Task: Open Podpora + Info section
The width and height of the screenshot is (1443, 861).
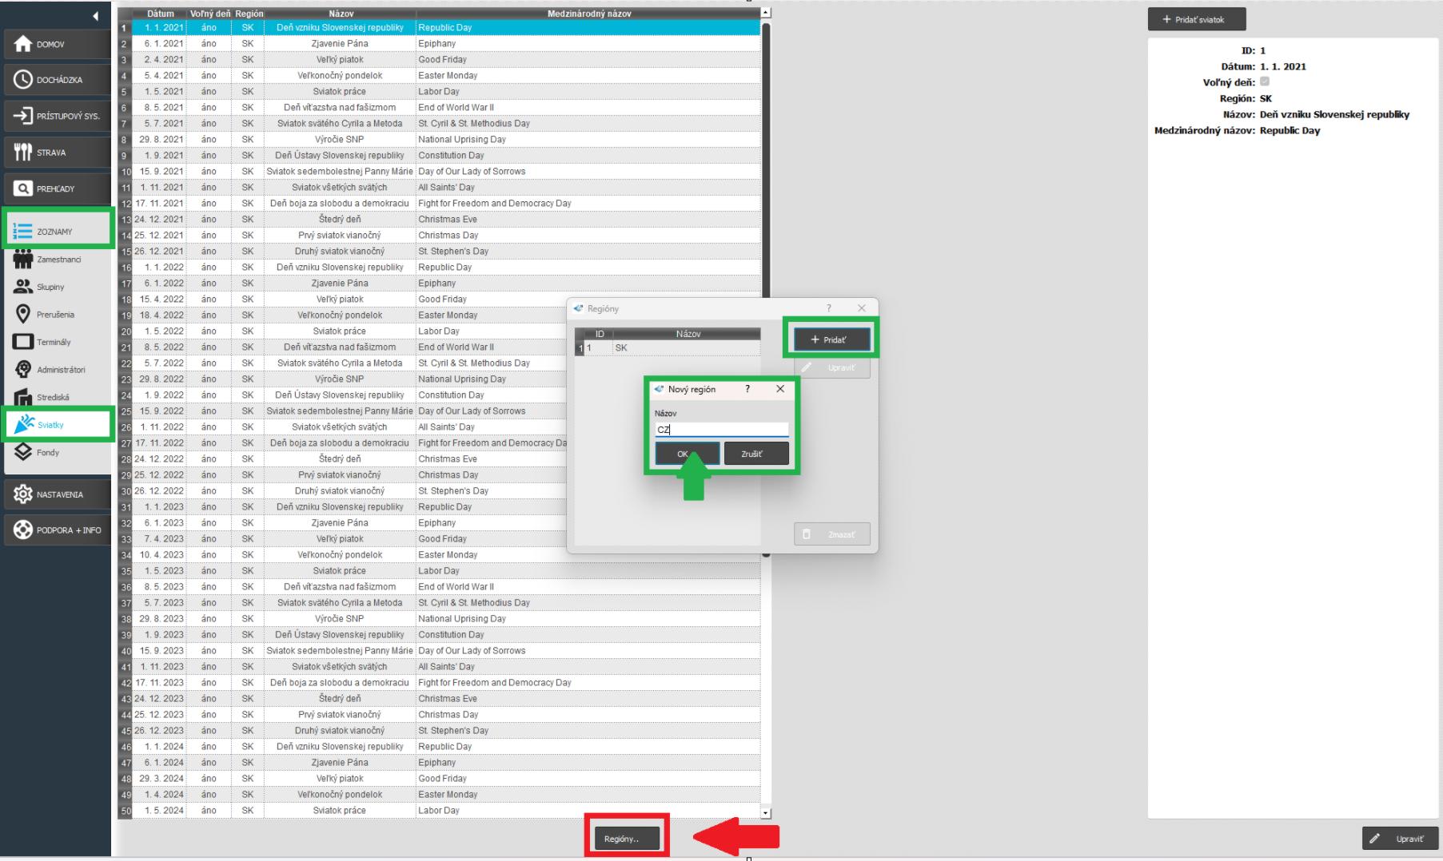Action: (x=56, y=530)
